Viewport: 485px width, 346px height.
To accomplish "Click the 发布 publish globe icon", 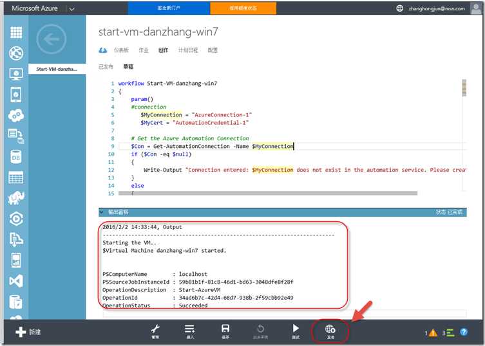I will (x=330, y=331).
